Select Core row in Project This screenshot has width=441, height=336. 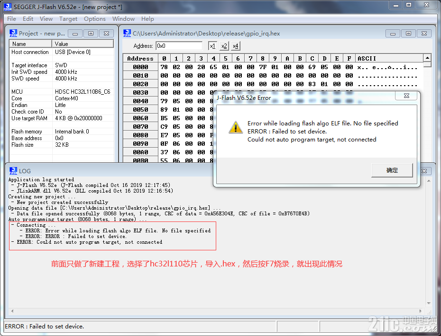point(62,98)
